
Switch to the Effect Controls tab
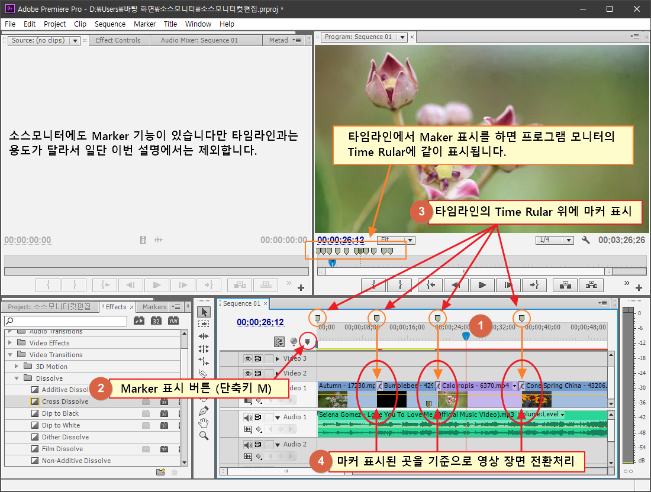coord(118,40)
